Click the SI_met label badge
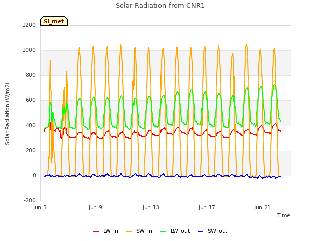Image resolution: width=321 pixels, height=241 pixels. point(54,21)
